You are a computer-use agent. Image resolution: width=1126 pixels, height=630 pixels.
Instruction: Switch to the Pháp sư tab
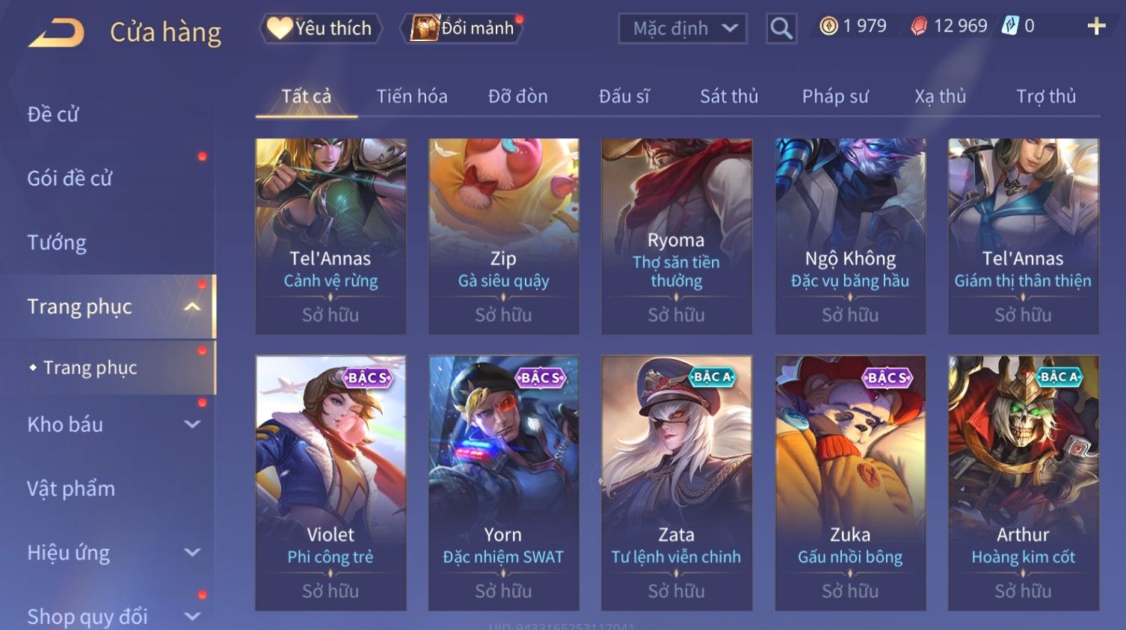pyautogui.click(x=835, y=97)
